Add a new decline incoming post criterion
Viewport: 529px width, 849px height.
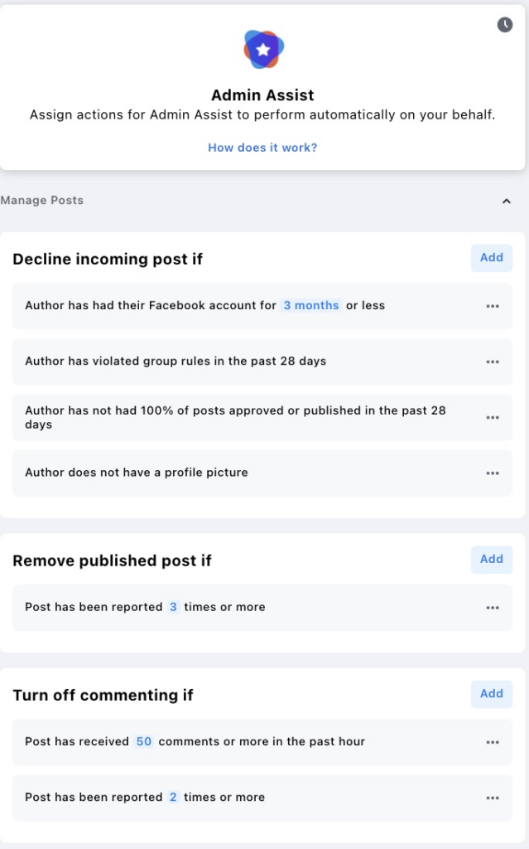click(x=491, y=258)
